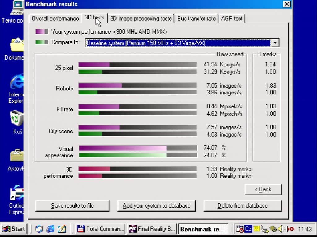This screenshot has width=317, height=237.
Task: Click the 3.86 images/s value
Action: (224, 93)
